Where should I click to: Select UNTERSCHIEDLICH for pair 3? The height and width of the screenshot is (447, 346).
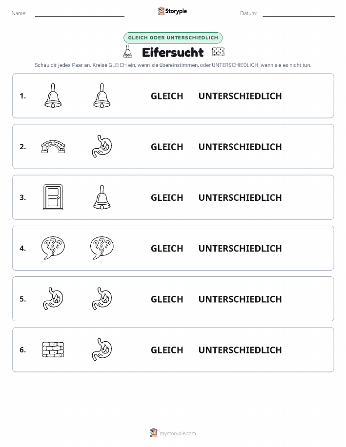coord(240,197)
